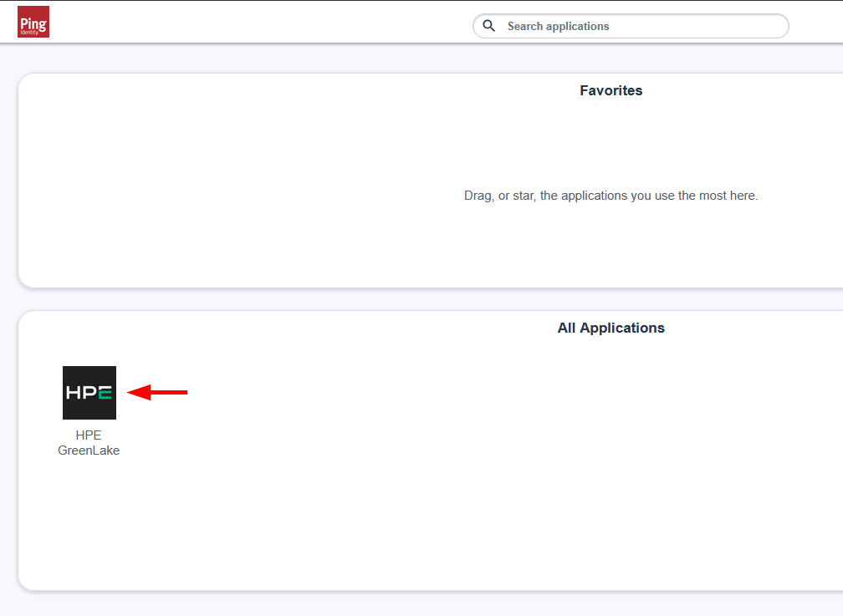Click the white 'HP' letters in logo
The height and width of the screenshot is (616, 843).
point(81,393)
